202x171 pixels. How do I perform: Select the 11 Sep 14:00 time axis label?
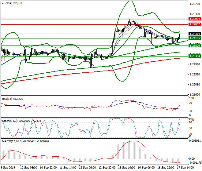[68, 168]
